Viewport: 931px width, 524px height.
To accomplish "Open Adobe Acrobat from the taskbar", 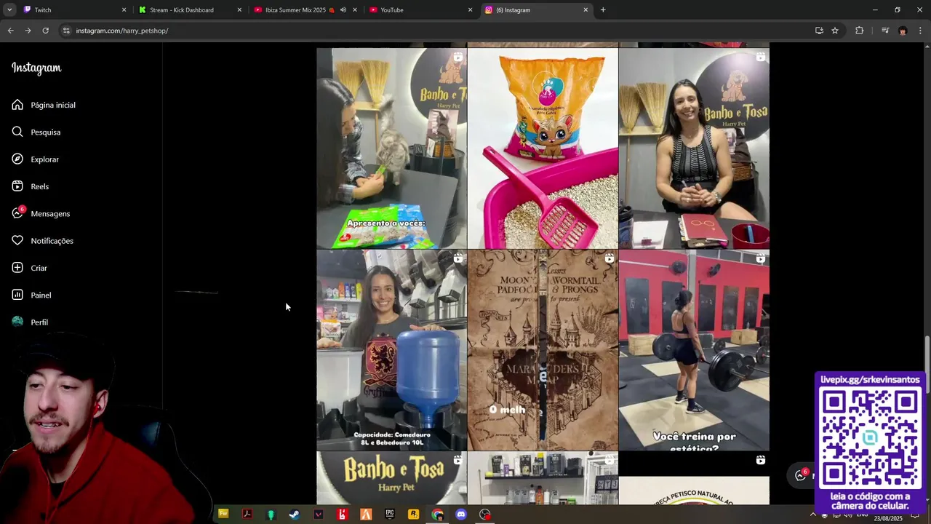I will [247, 515].
